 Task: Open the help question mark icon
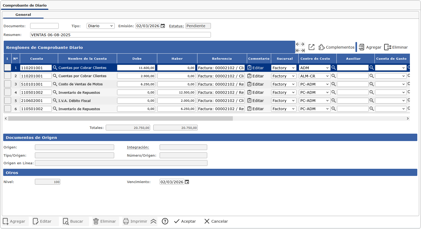165,221
